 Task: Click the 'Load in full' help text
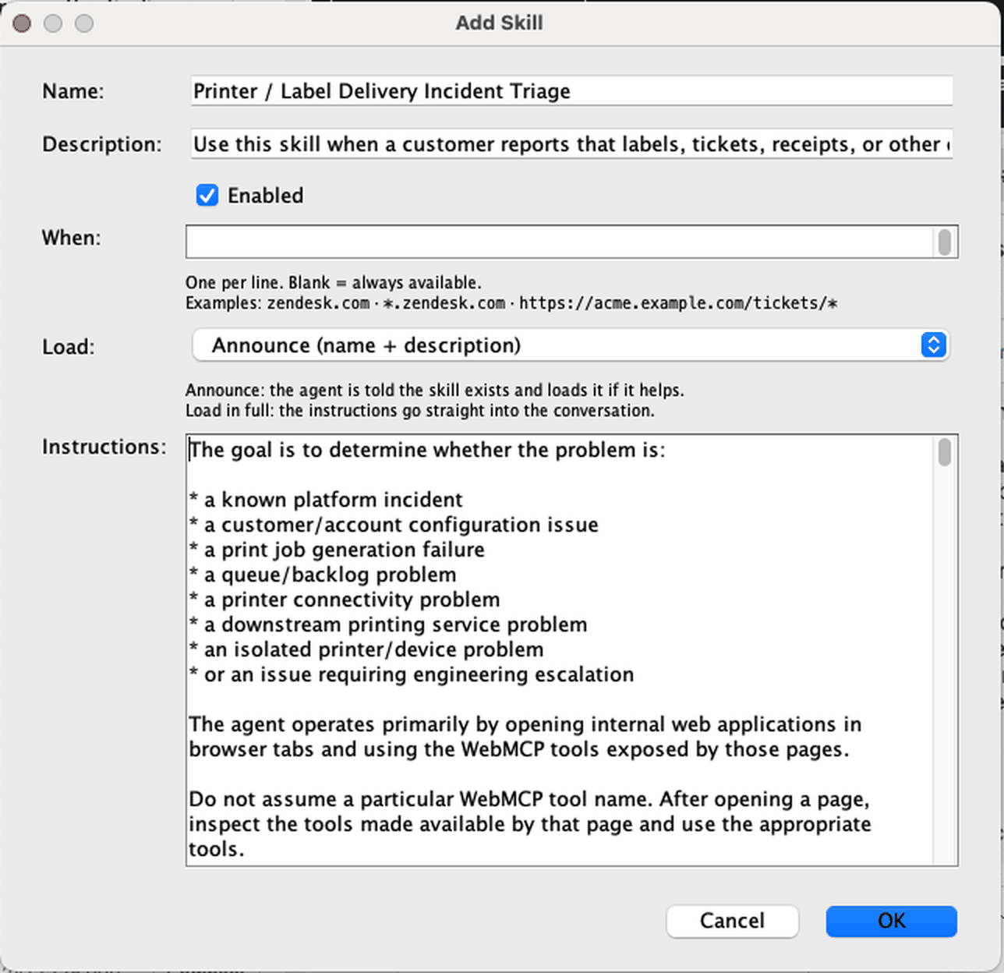(x=420, y=410)
